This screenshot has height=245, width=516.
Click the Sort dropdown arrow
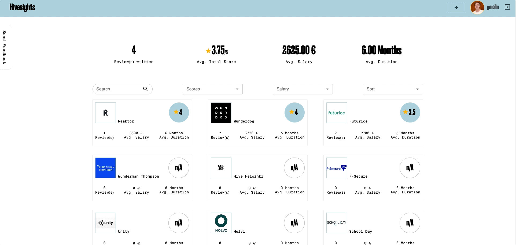(417, 89)
